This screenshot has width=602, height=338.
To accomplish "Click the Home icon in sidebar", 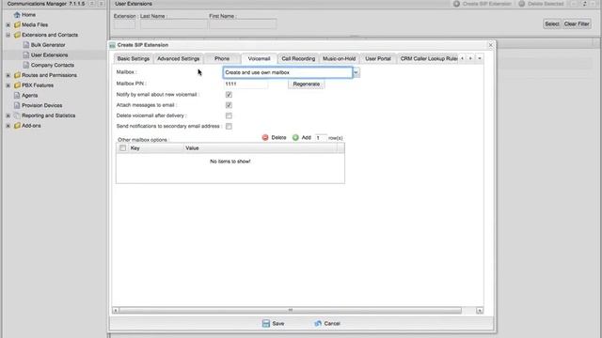I will pos(17,15).
